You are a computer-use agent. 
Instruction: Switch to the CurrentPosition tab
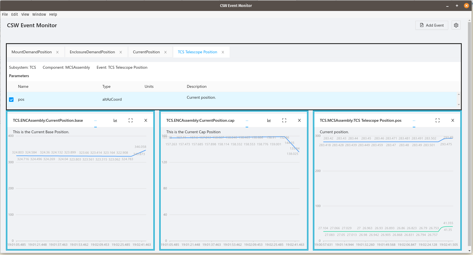(x=146, y=52)
